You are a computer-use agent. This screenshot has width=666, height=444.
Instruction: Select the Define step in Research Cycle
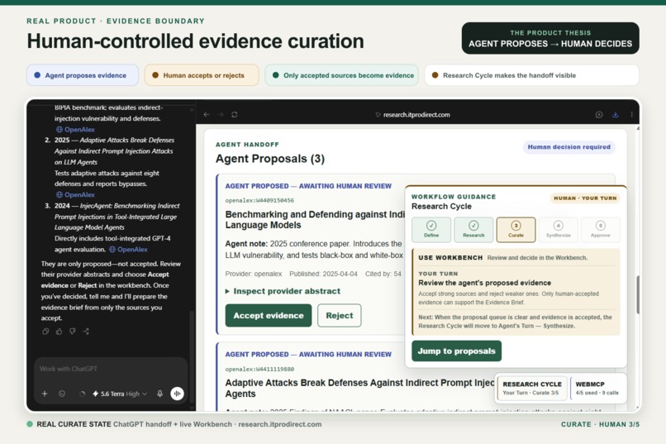coord(431,230)
